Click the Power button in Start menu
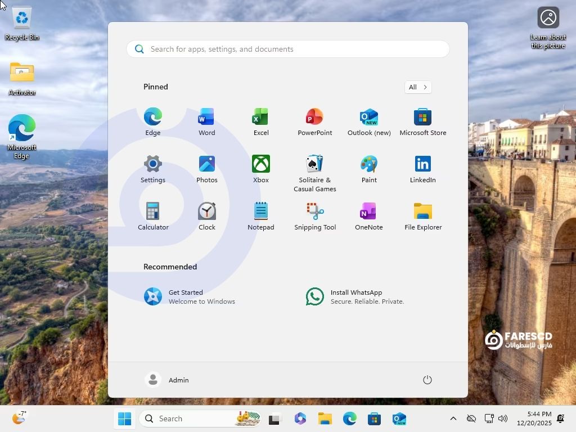Screen dimensions: 576x432 coord(427,380)
